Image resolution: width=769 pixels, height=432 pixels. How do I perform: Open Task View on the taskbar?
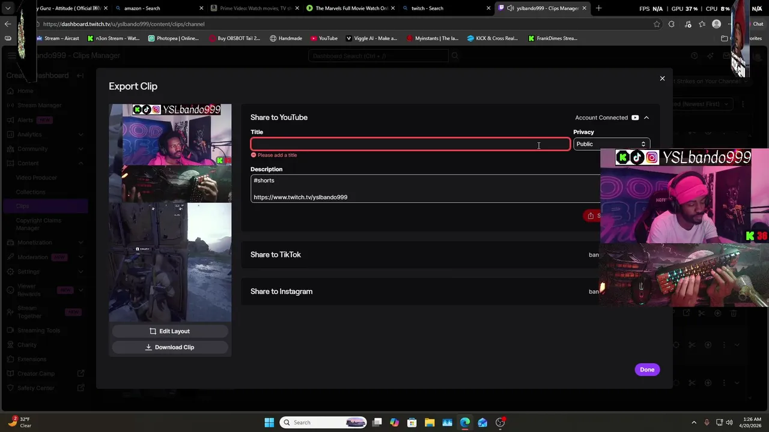tap(377, 422)
